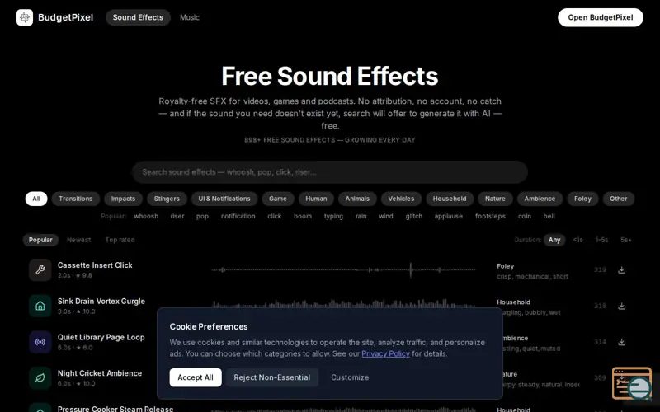Viewport: 660px width, 412px height.
Task: Switch to the Sound Effects tab
Action: 138,17
